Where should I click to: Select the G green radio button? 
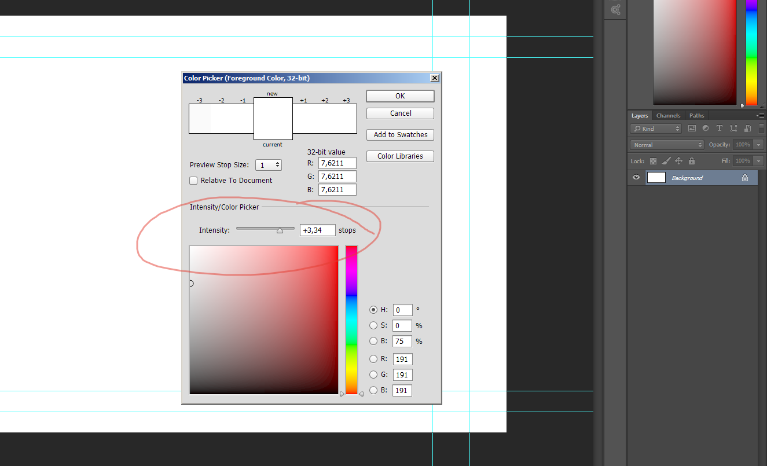(x=373, y=375)
